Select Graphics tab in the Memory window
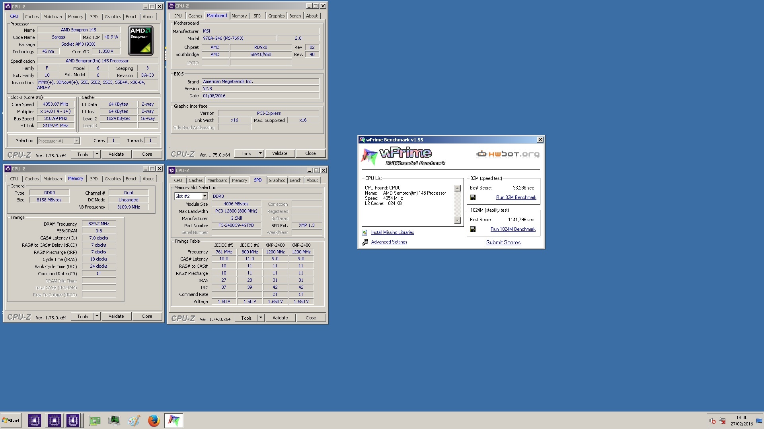The width and height of the screenshot is (764, 429). (x=113, y=179)
